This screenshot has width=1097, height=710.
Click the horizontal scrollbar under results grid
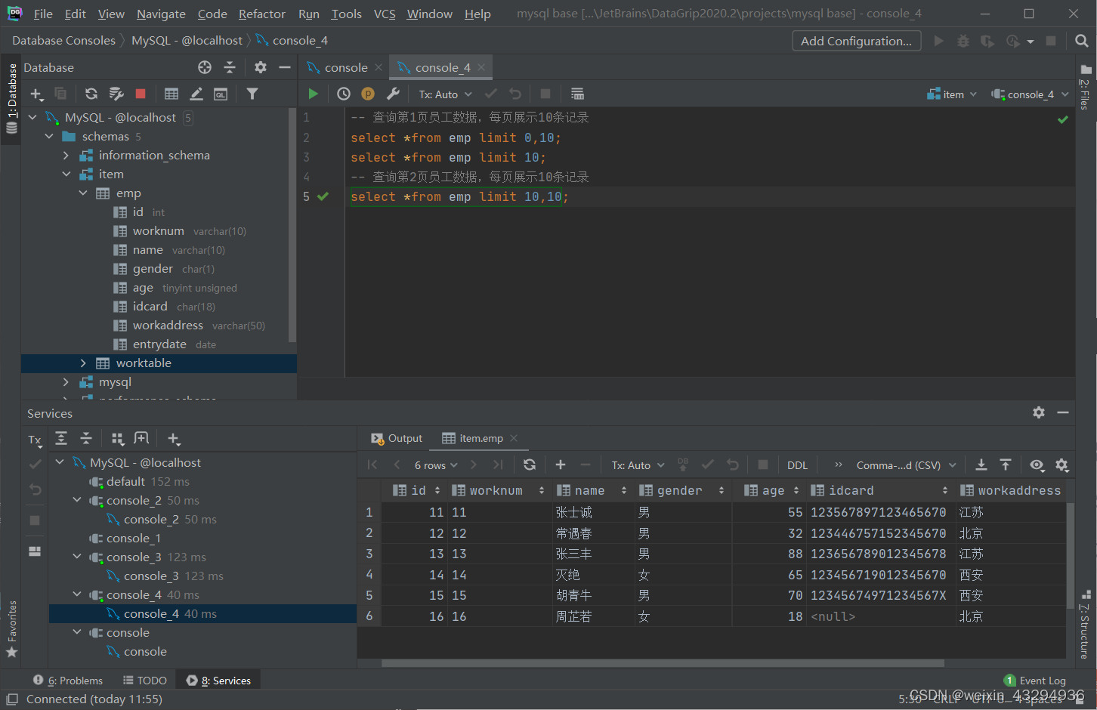point(663,663)
